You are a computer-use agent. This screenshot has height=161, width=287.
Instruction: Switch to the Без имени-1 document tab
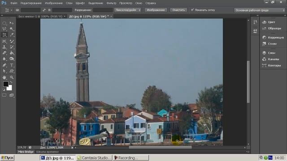(x=40, y=17)
